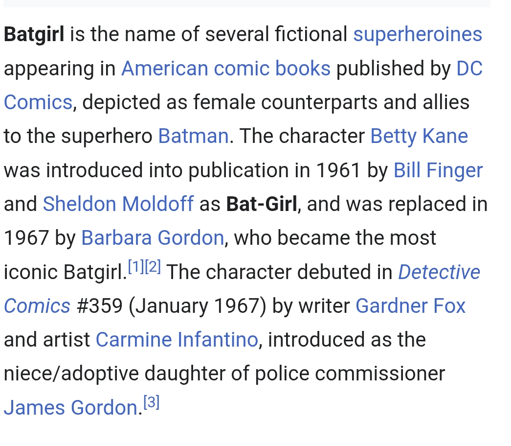The height and width of the screenshot is (446, 511).
Task: Open the Carmine Infantino link
Action: coord(177,340)
